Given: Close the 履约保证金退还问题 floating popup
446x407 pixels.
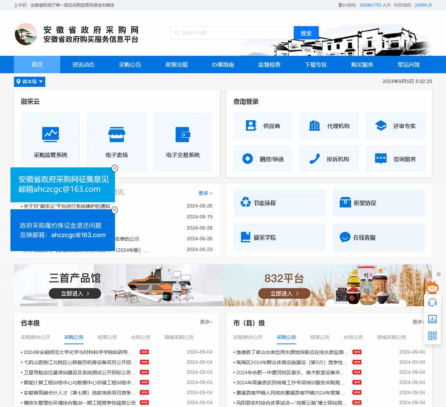Looking at the screenshot, I should pos(115,210).
